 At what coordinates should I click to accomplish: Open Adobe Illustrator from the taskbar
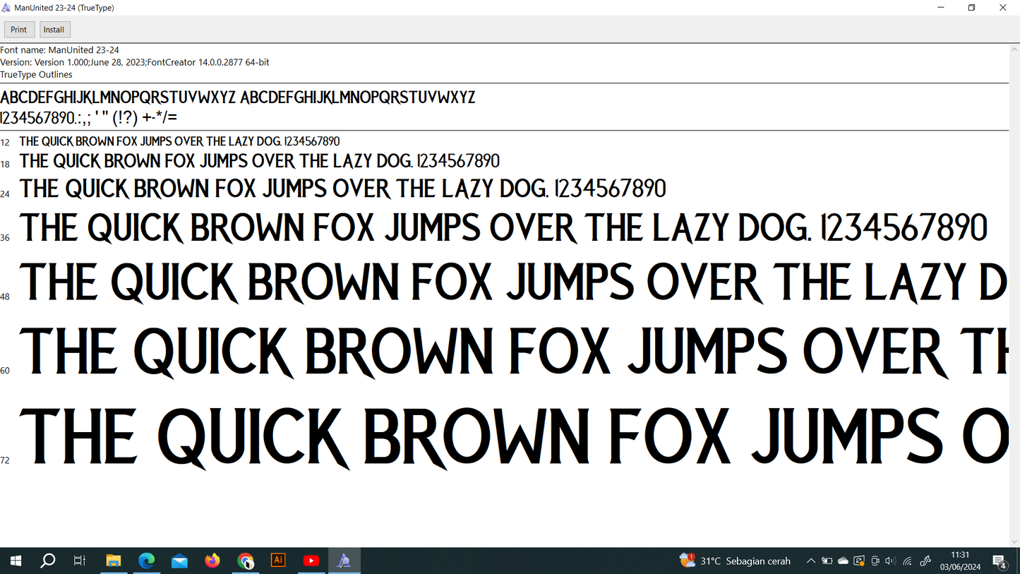click(x=278, y=561)
